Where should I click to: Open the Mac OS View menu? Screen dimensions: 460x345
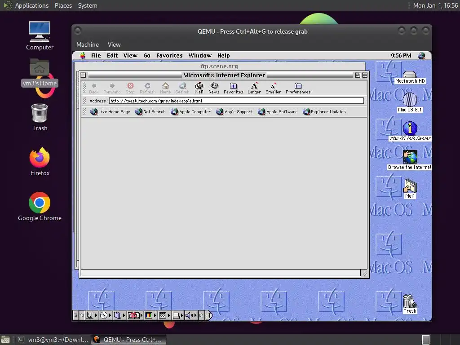click(130, 55)
